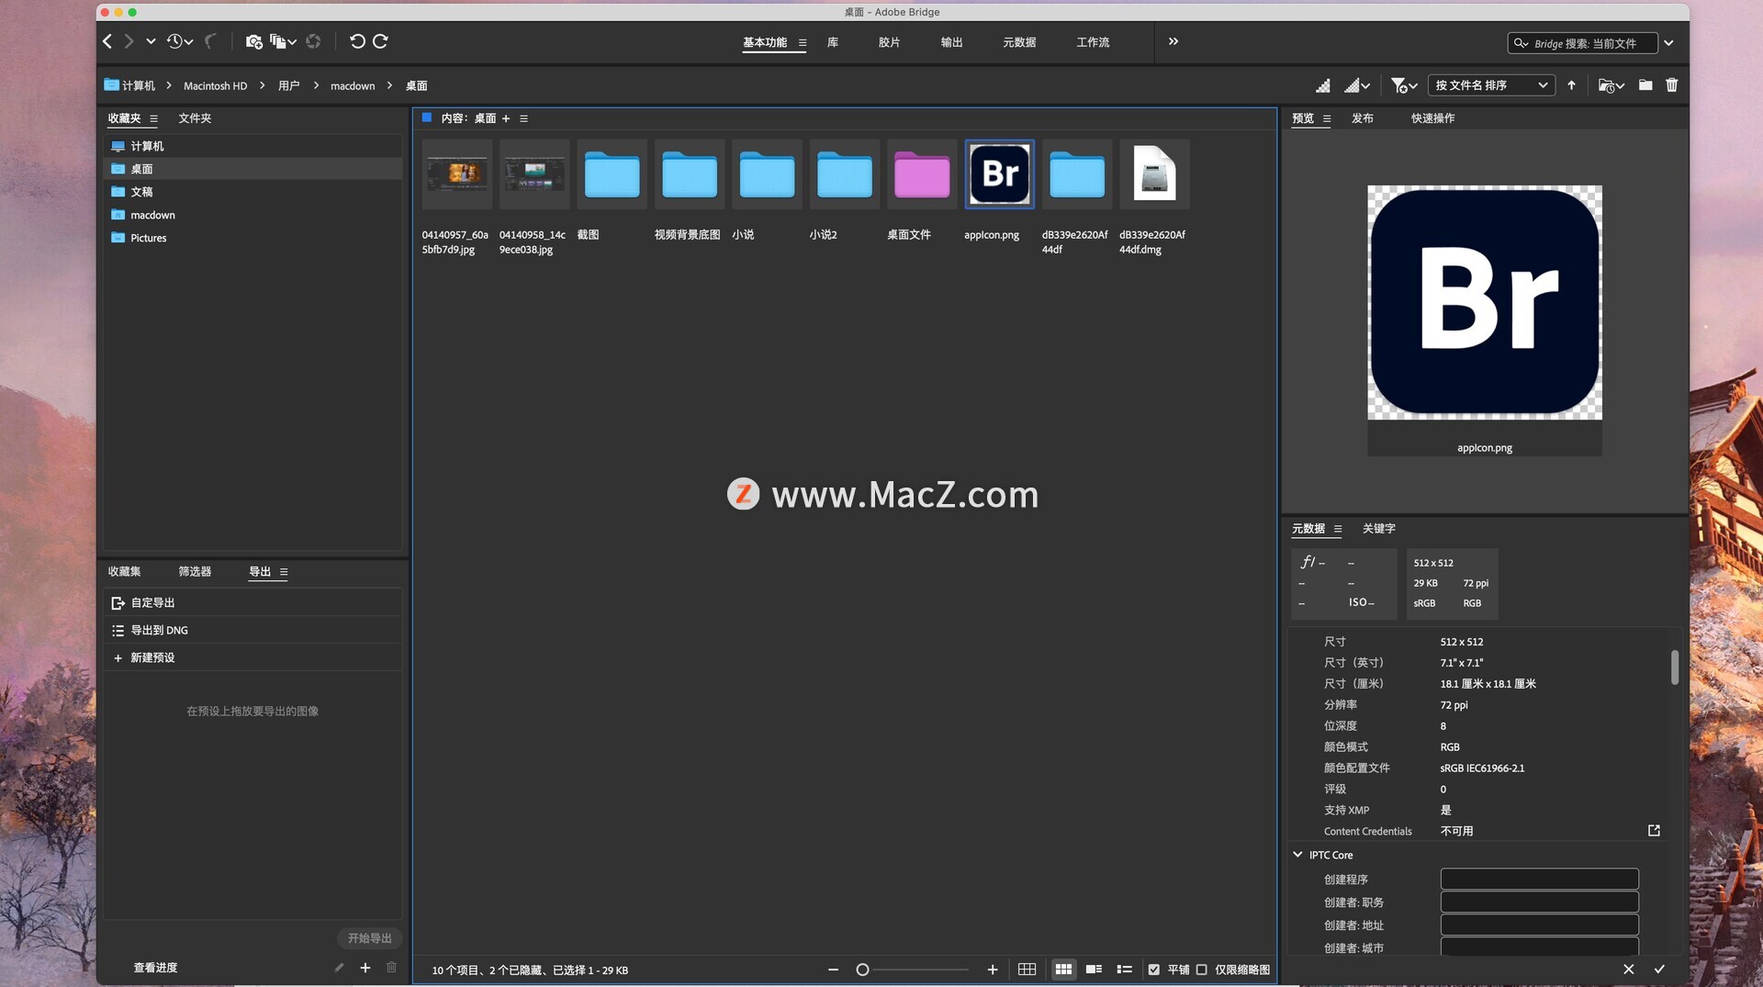Image resolution: width=1763 pixels, height=987 pixels.
Task: Apply metadata changes with checkmark icon
Action: coord(1659,970)
